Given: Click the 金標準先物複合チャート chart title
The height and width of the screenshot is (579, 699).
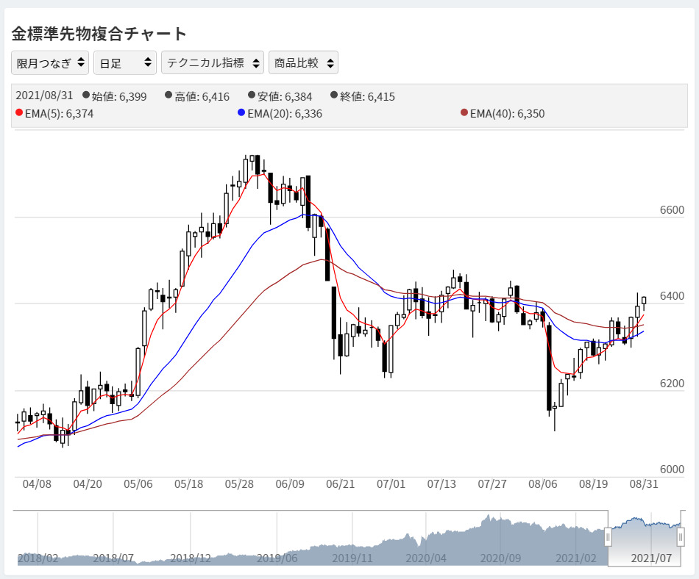Looking at the screenshot, I should (99, 33).
